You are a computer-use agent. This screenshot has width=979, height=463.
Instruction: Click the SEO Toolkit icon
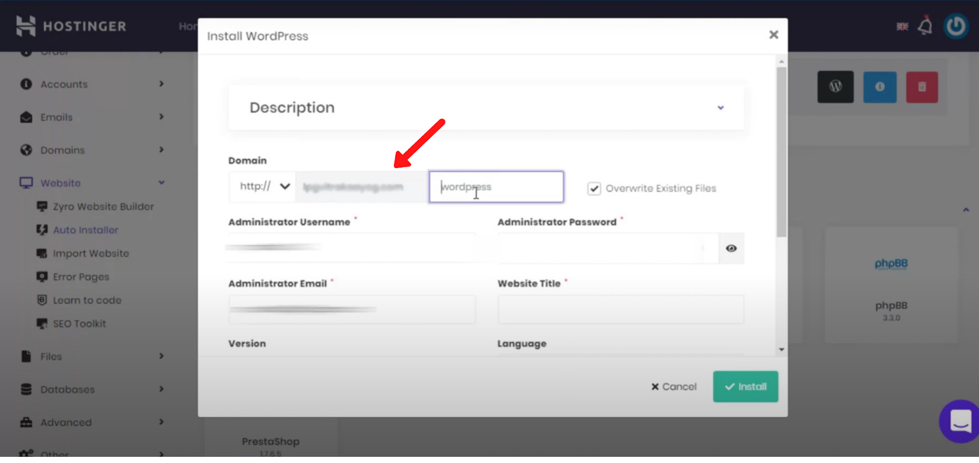(42, 324)
